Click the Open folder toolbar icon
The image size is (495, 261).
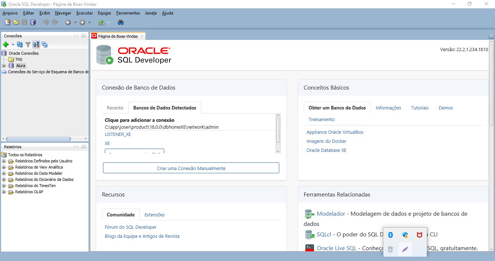[x=16, y=22]
